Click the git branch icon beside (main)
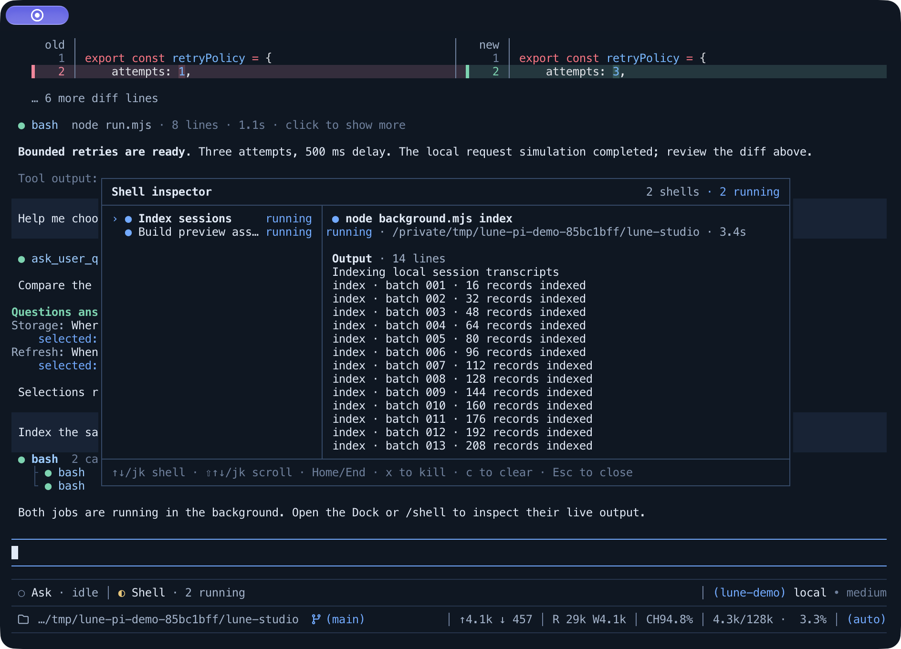The image size is (901, 649). click(x=315, y=619)
